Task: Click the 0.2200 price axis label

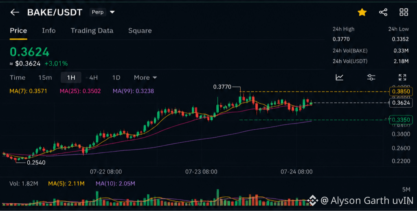Action: point(401,161)
